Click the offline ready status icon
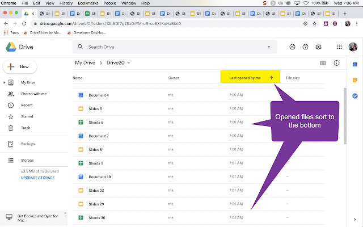 pos(292,47)
